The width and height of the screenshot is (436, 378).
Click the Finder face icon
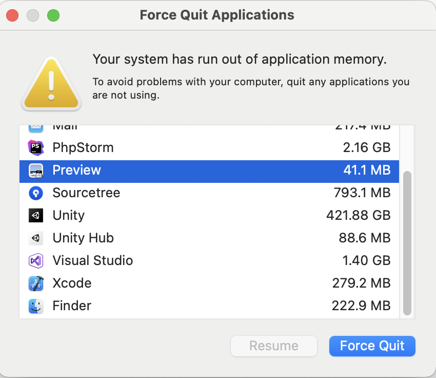36,306
